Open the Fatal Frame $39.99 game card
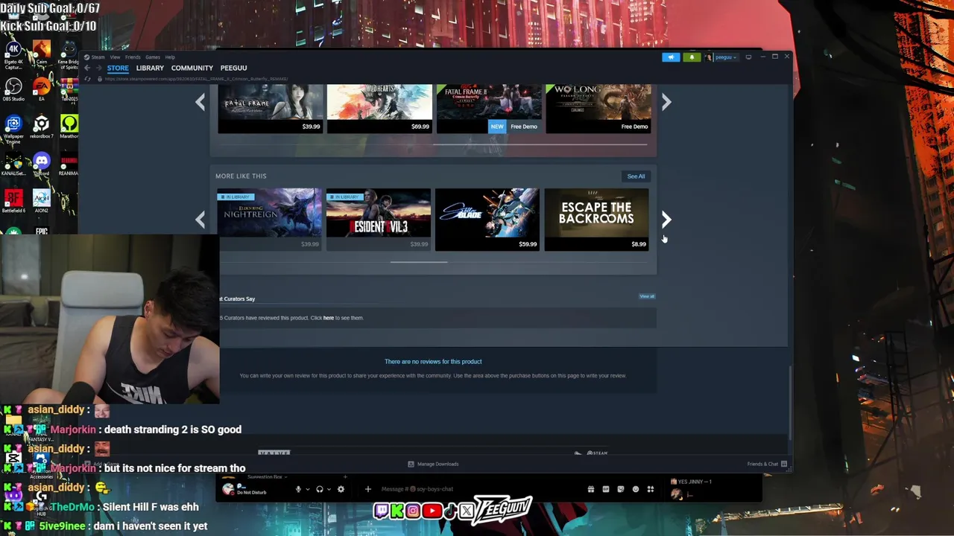The image size is (954, 536). click(270, 109)
